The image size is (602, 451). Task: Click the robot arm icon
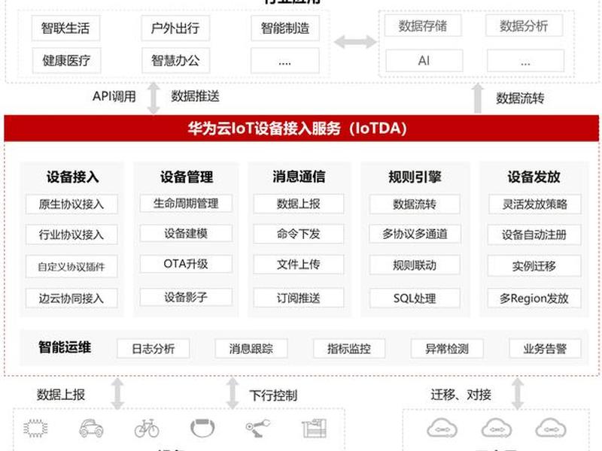point(257,428)
